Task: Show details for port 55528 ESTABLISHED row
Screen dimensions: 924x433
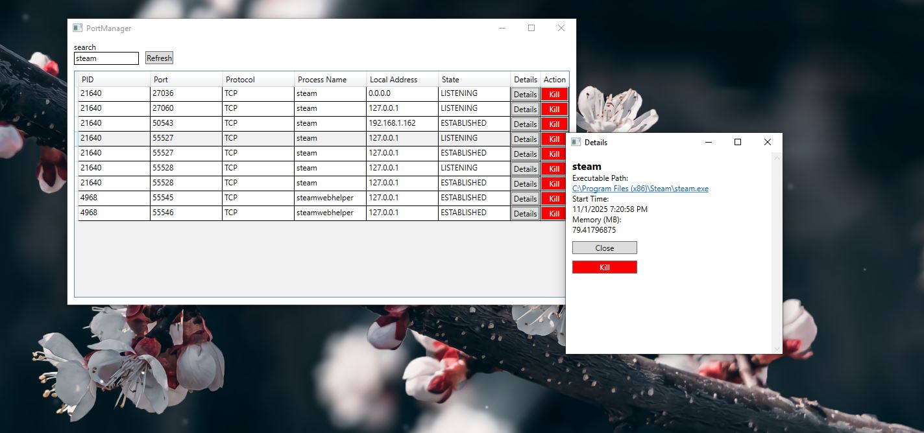Action: tap(525, 183)
